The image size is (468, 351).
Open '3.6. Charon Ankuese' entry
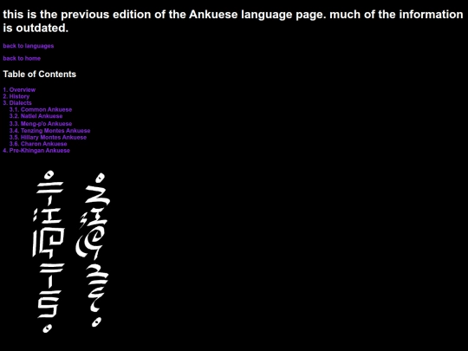38,144
